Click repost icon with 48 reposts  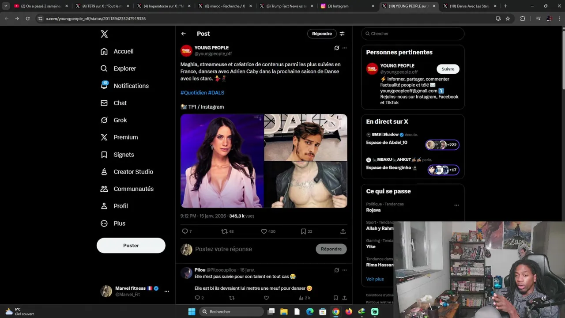[x=227, y=231]
